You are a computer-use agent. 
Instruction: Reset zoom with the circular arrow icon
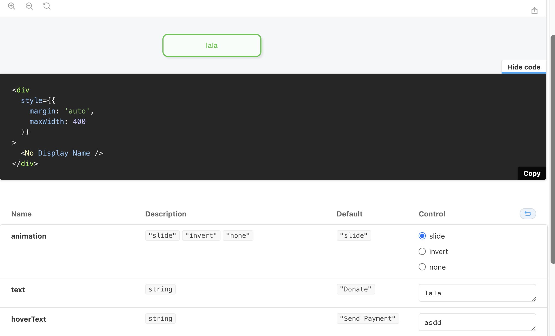tap(47, 6)
